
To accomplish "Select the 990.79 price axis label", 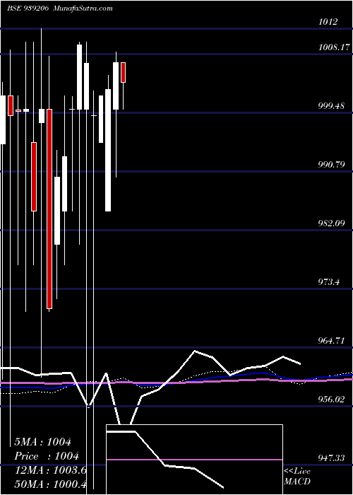I will 331,165.
